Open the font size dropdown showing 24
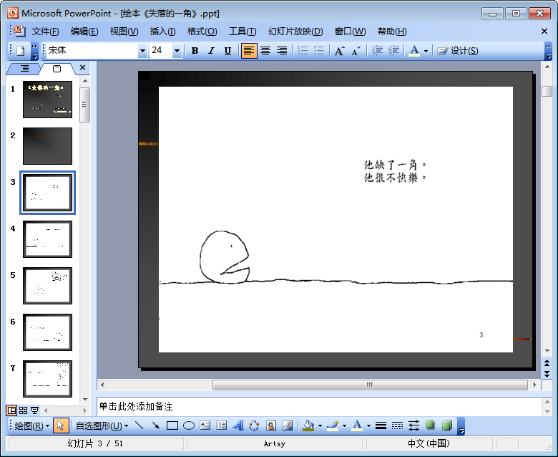 point(177,51)
